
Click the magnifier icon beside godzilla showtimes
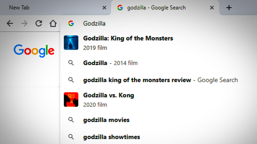click(71, 137)
